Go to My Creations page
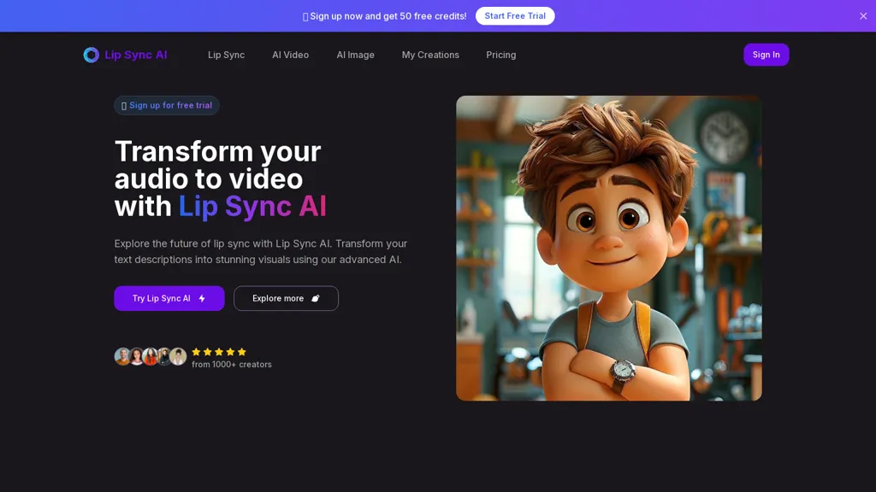The height and width of the screenshot is (492, 876). (x=430, y=55)
